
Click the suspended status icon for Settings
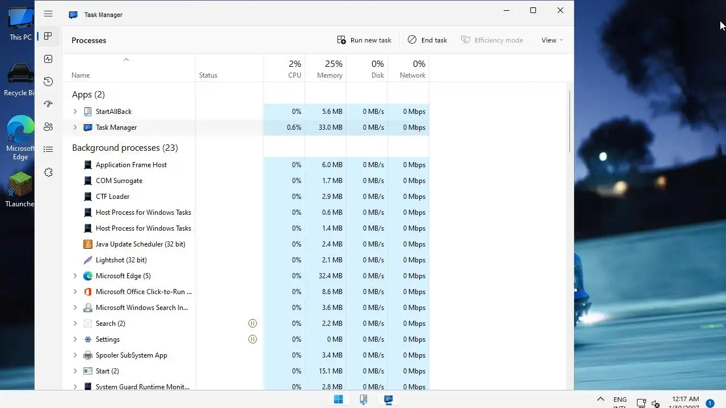pos(253,339)
